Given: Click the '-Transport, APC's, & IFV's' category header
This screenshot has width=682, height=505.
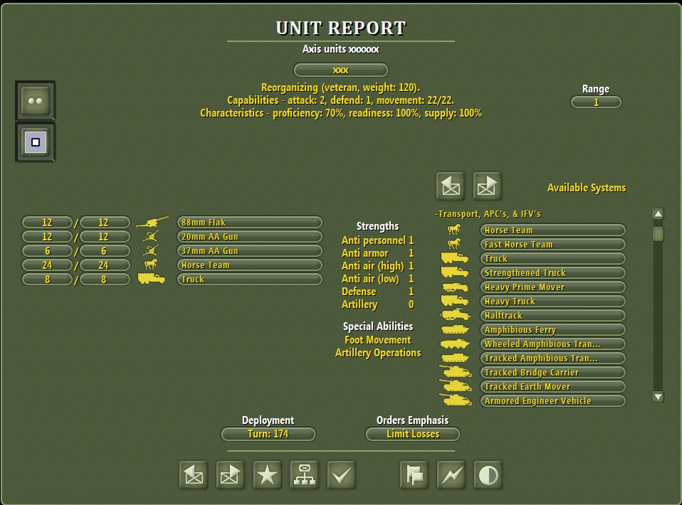Looking at the screenshot, I should 488,214.
